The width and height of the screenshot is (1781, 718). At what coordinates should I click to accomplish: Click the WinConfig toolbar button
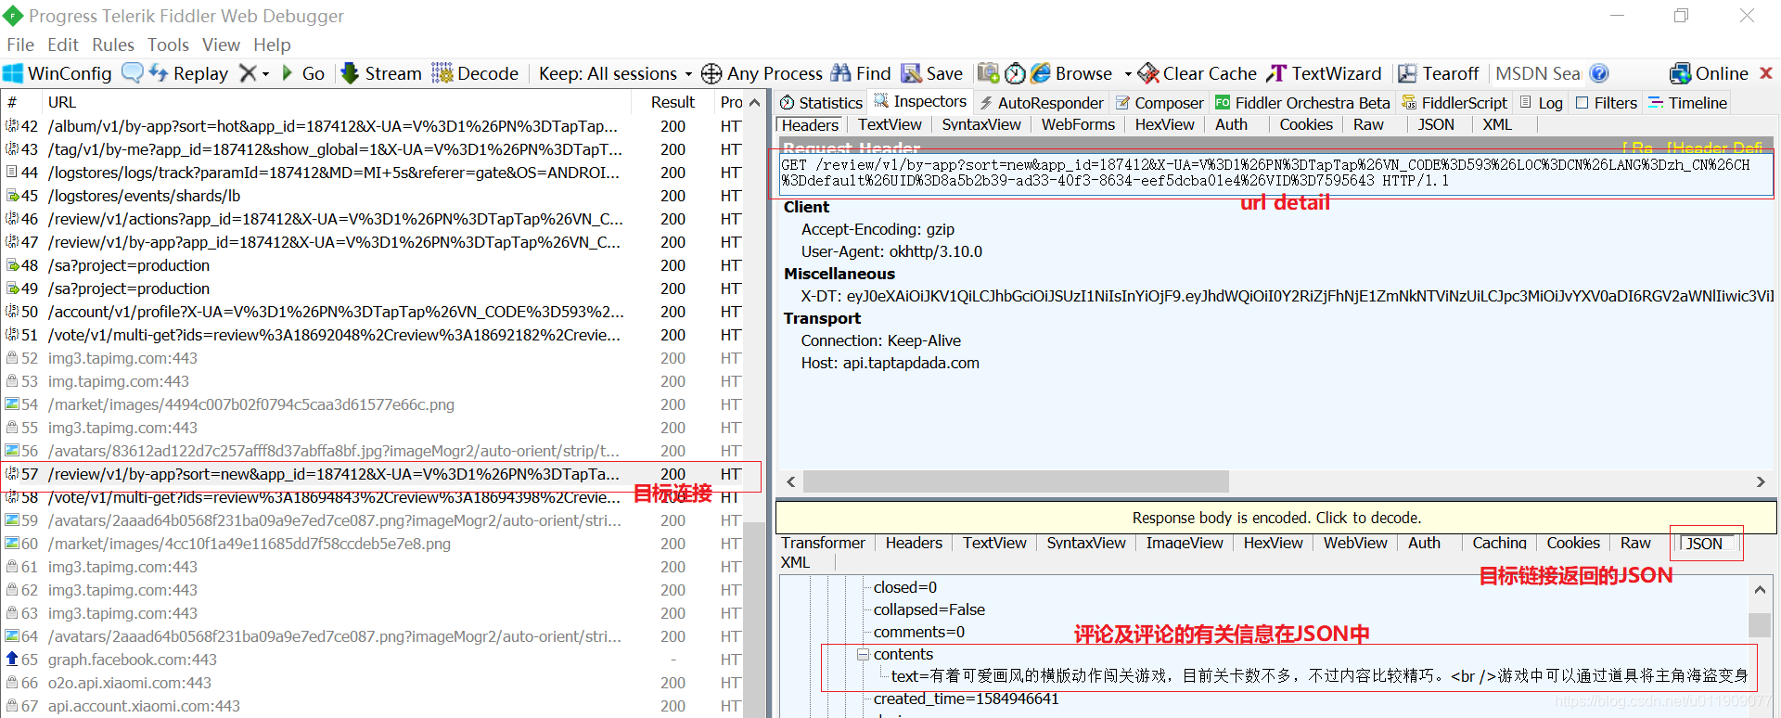58,73
